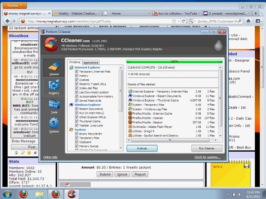
Task: Toggle Empty Recycle Bin checkbox
Action: click(76, 134)
